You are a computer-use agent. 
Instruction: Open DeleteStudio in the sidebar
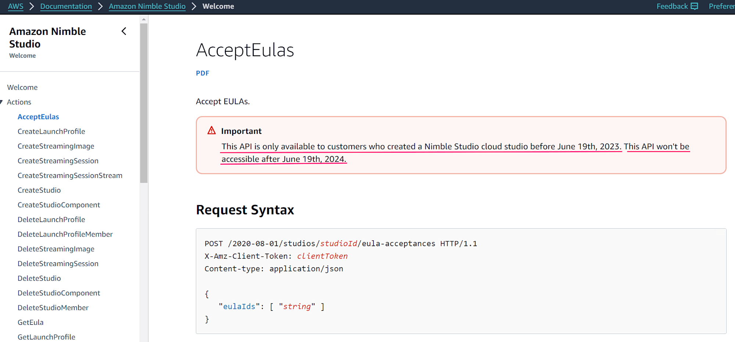(x=39, y=278)
